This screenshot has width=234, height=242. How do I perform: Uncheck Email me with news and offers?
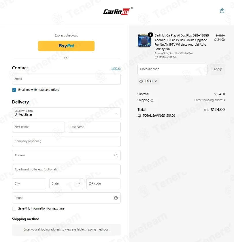(x=14, y=90)
